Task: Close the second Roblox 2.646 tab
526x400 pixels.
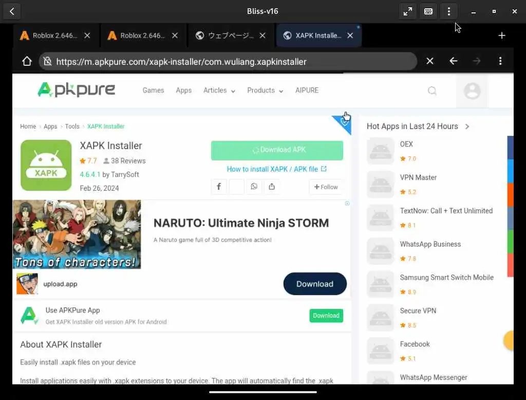Action: pos(175,35)
